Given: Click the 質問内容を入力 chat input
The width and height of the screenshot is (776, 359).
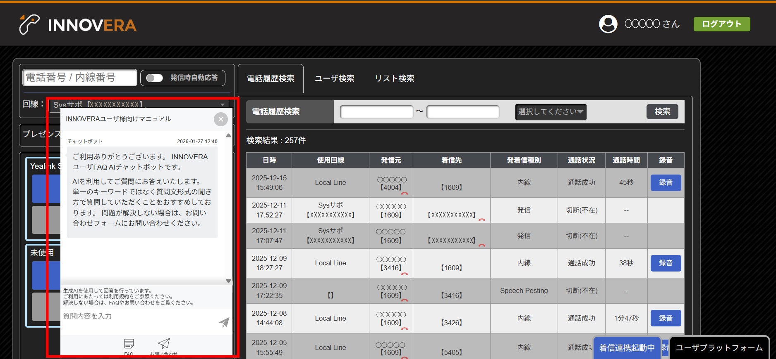Looking at the screenshot, I should click(x=139, y=316).
